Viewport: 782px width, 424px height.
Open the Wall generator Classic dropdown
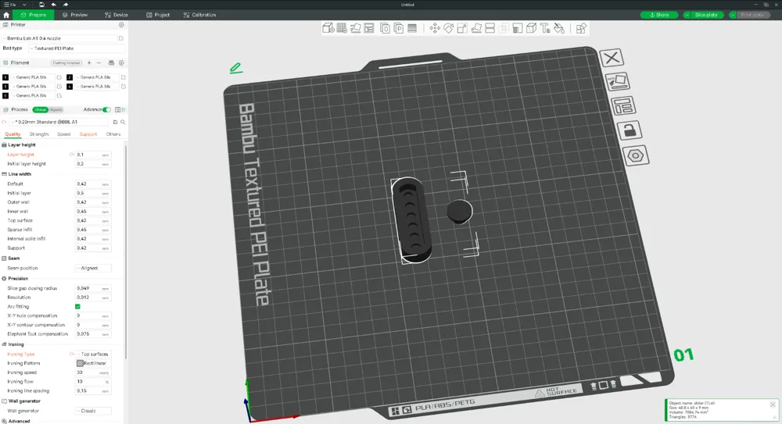[x=93, y=411]
